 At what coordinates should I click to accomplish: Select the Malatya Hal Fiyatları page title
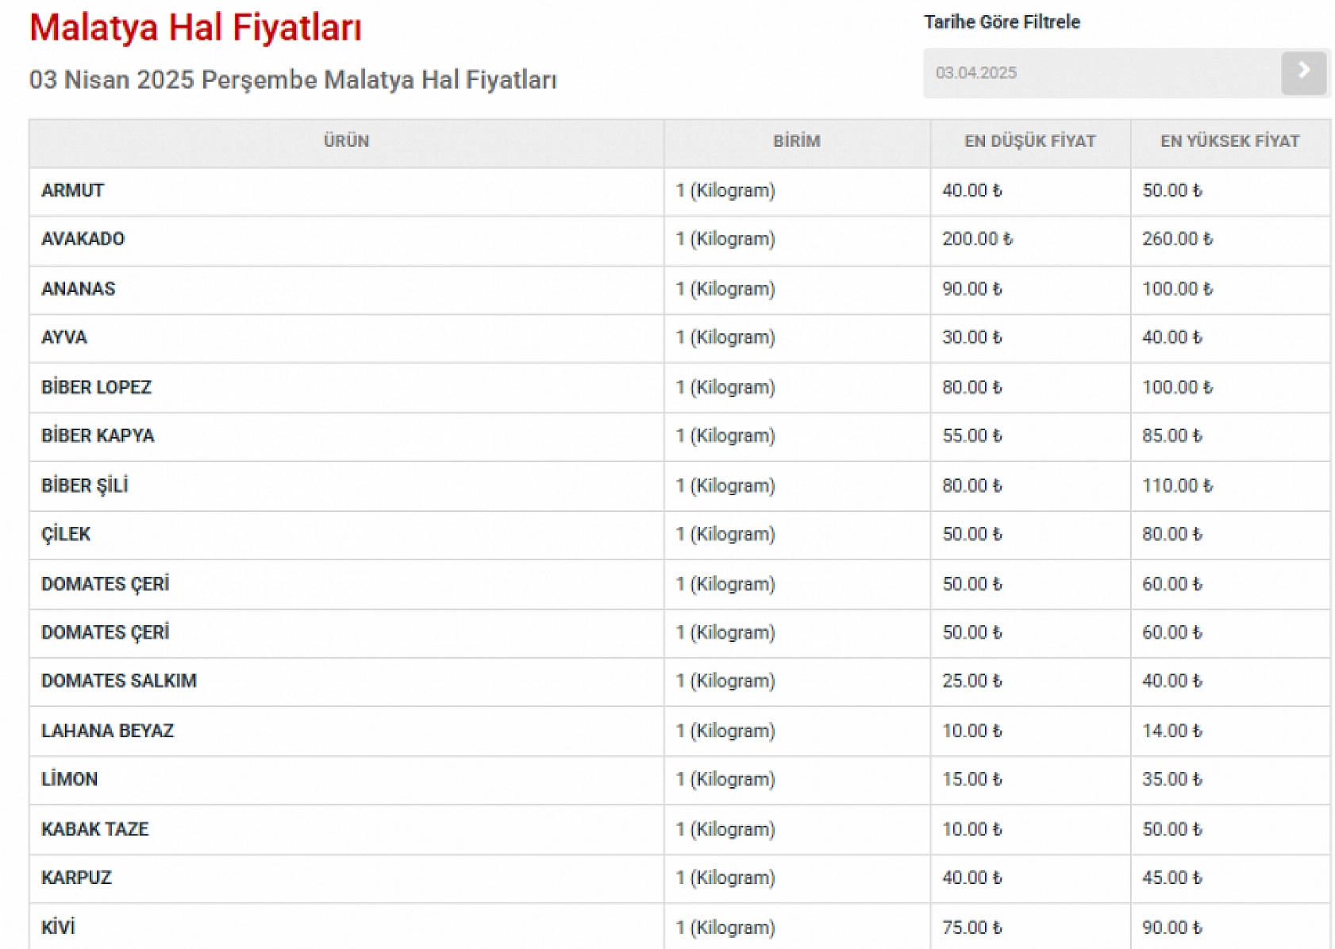(195, 28)
